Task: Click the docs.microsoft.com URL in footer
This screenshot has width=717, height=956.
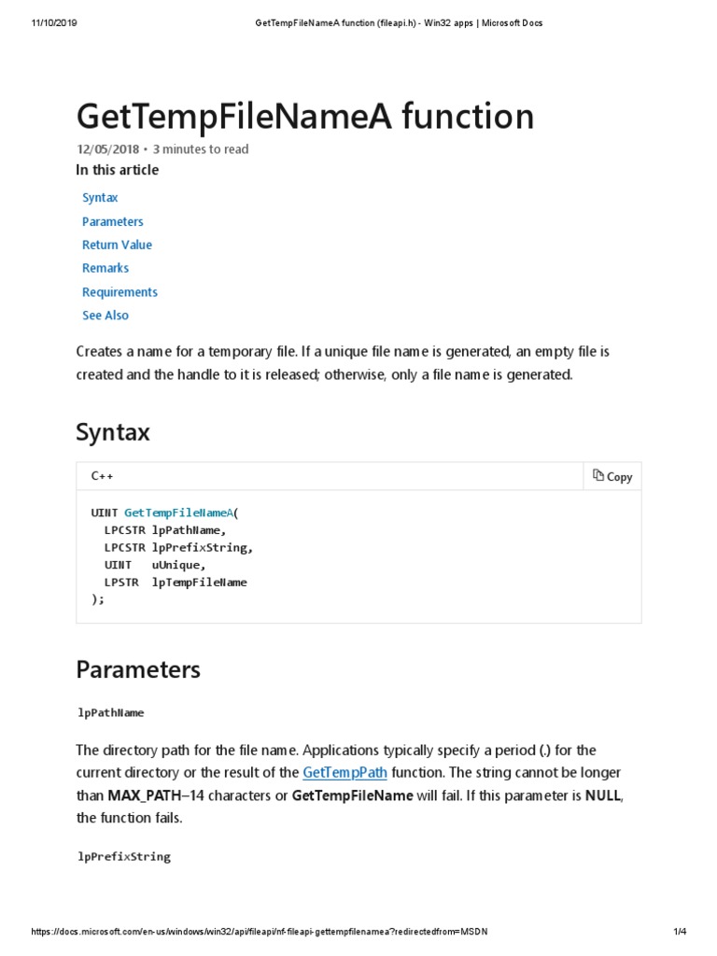Action: (260, 932)
